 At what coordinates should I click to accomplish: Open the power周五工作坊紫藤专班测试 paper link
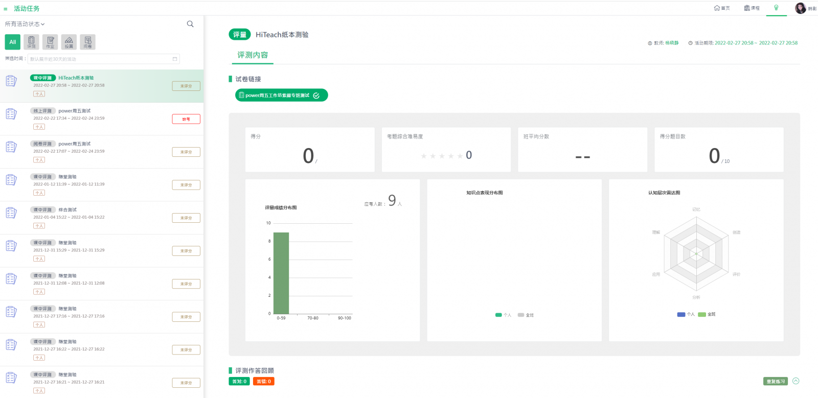tap(281, 96)
